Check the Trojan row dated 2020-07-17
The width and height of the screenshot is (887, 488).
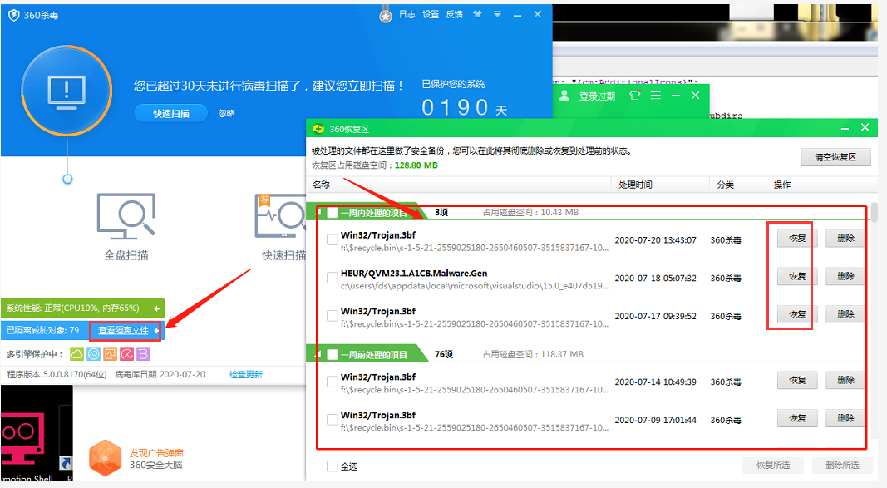coord(333,316)
